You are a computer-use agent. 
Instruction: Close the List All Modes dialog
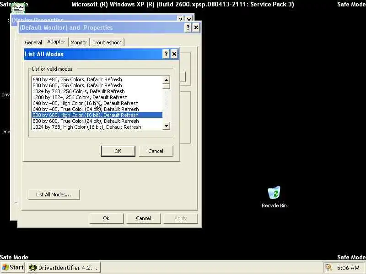coord(174,54)
